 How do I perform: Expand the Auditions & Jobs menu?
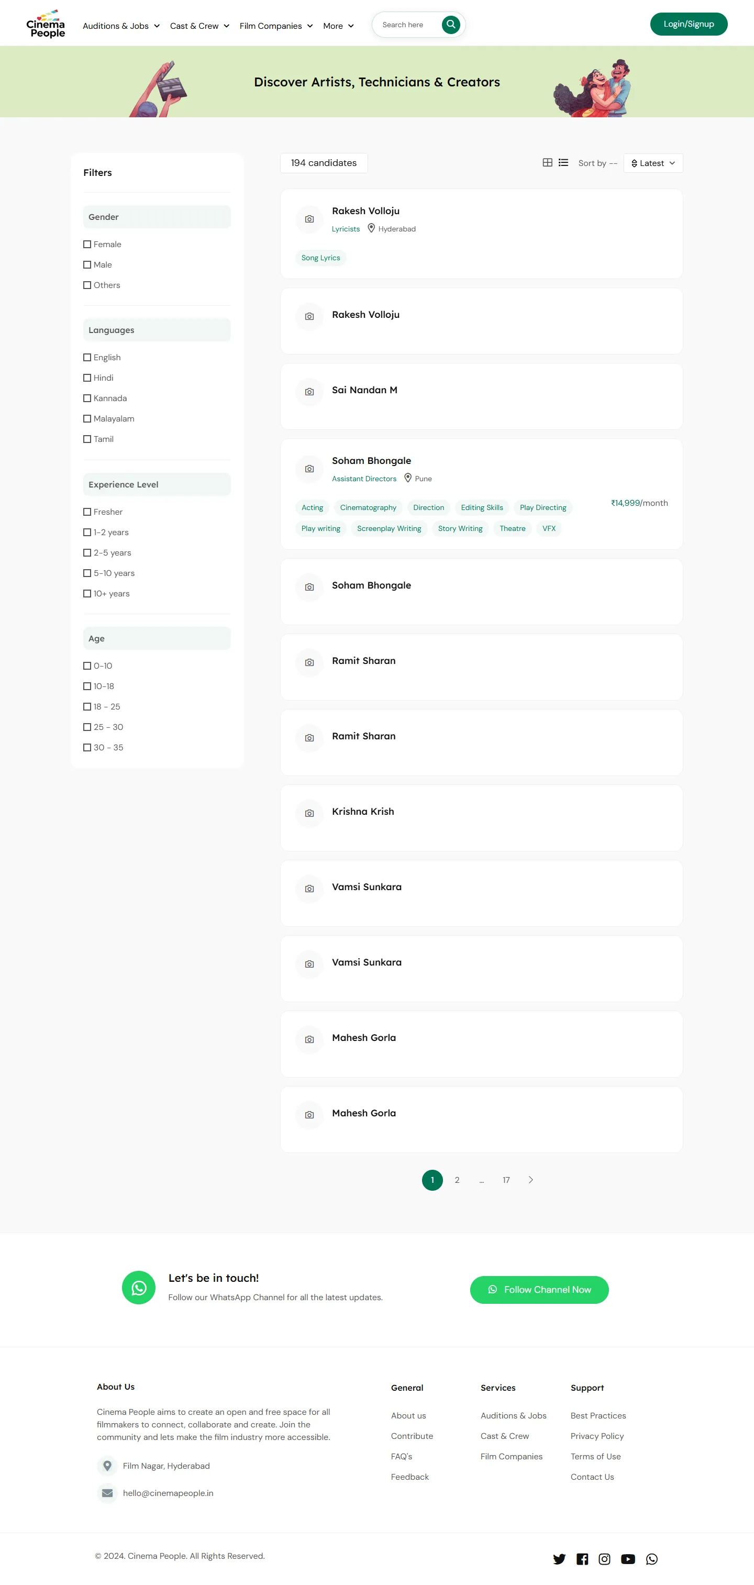[121, 26]
